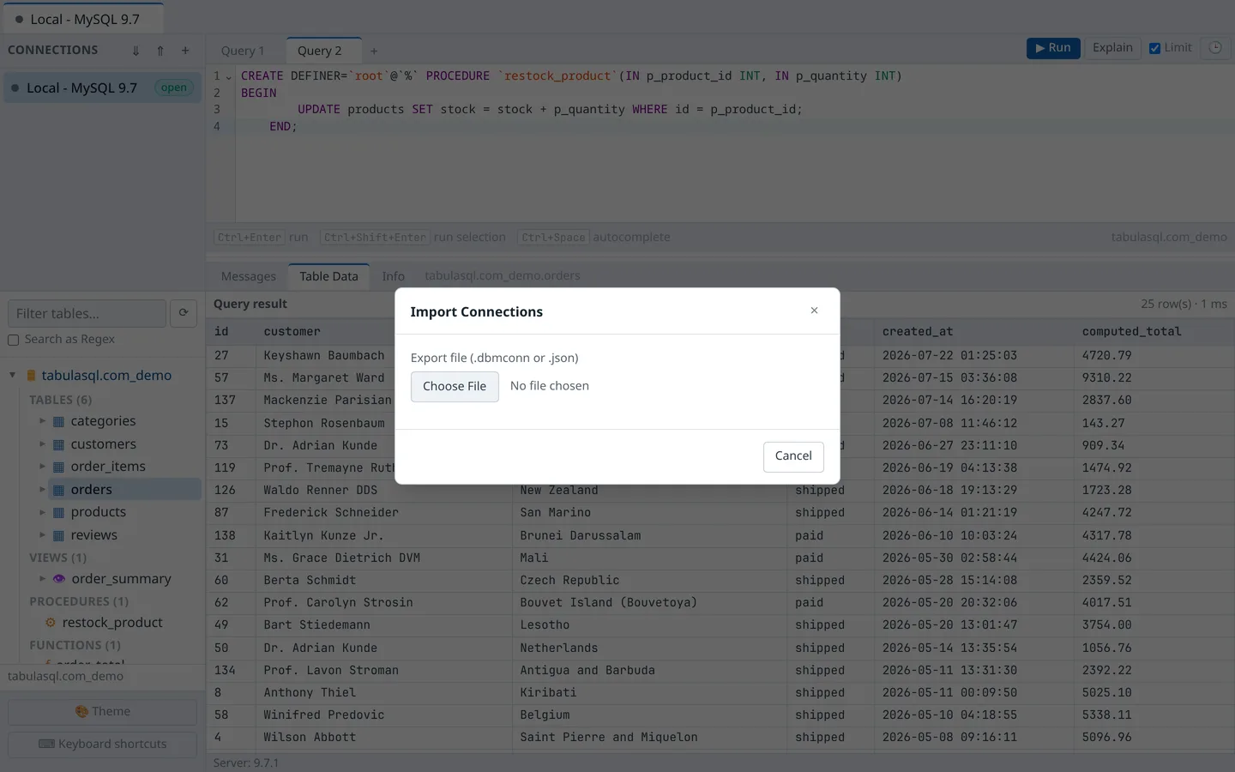The image size is (1235, 772).
Task: Expand the categories table
Action: (43, 421)
